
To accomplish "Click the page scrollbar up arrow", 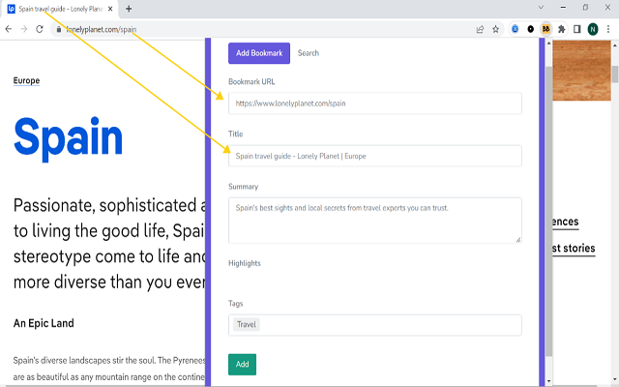I will pyautogui.click(x=615, y=45).
